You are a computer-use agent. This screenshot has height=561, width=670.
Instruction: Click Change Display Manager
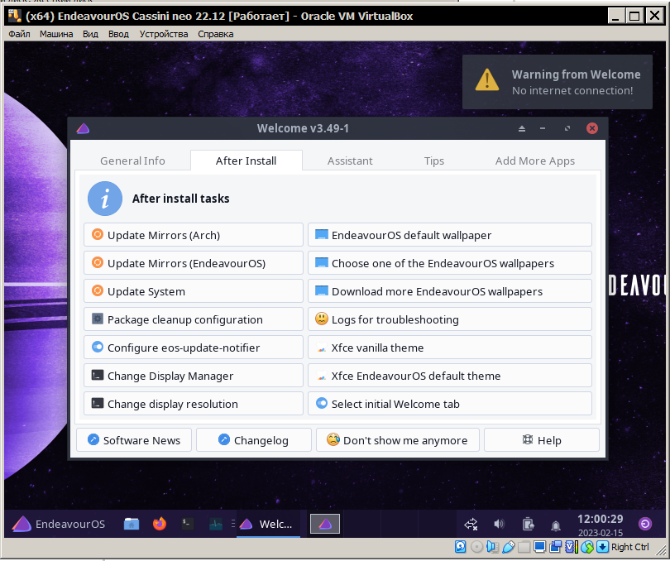tap(194, 376)
